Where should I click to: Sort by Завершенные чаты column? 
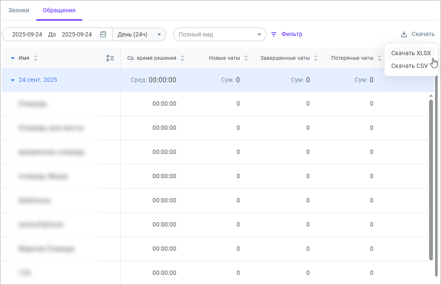coord(316,58)
